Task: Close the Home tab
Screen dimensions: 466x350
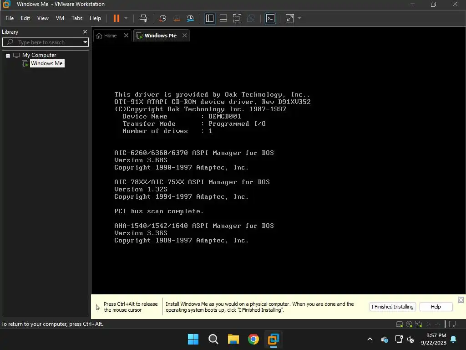Action: point(126,36)
